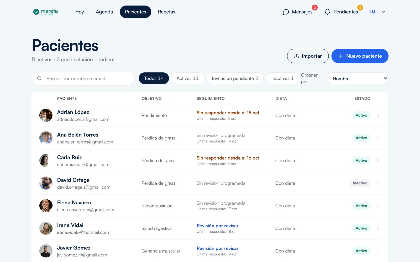Viewport: 420px width, 262px height.
Task: Click the SEGUIMIENTO column header
Action: (x=211, y=99)
